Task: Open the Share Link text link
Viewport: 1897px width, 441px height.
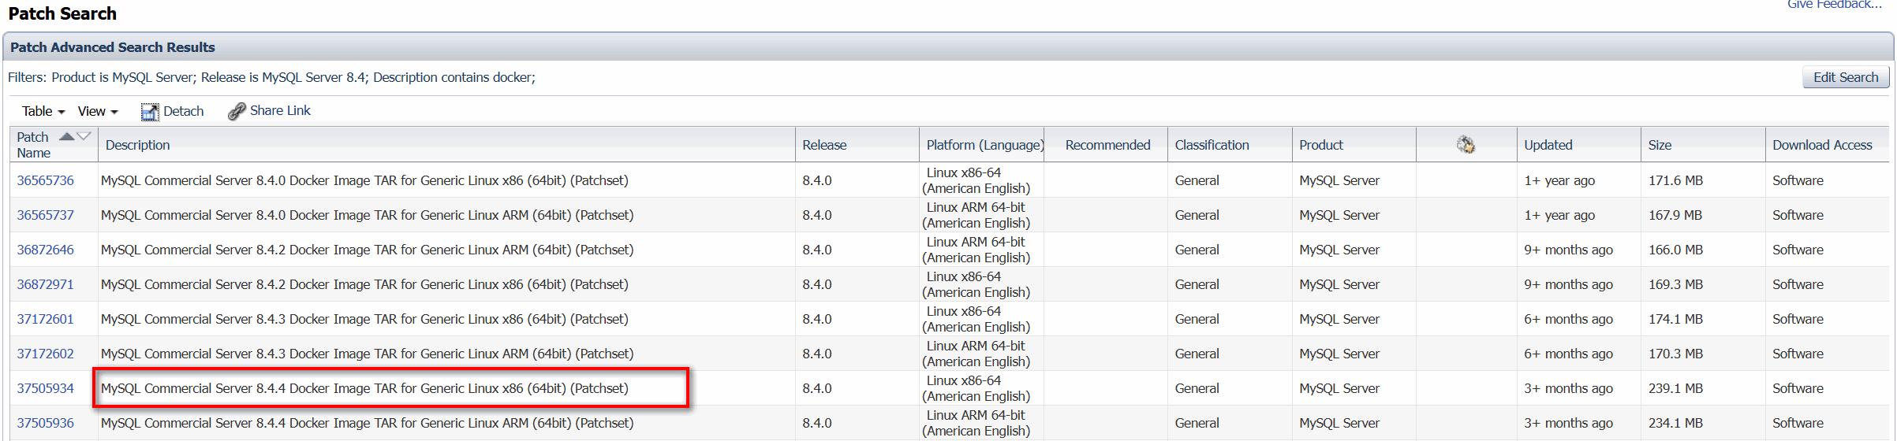Action: (x=280, y=111)
